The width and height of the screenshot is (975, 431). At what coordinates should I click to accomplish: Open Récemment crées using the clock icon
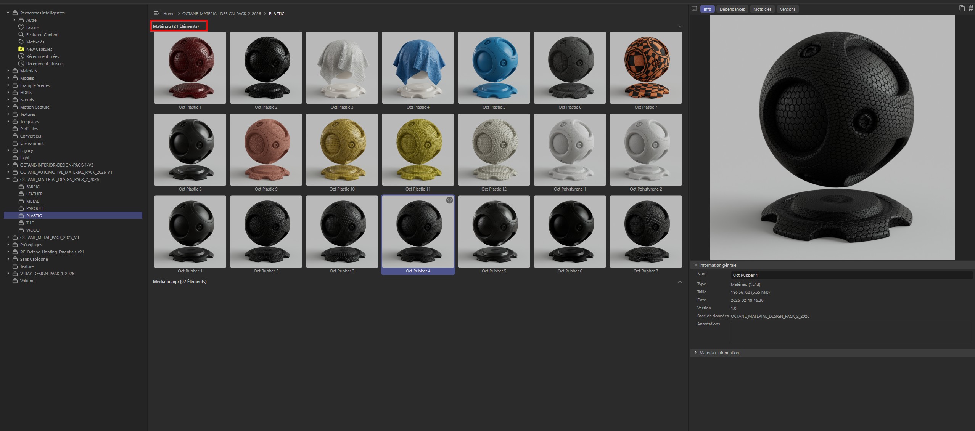(22, 56)
